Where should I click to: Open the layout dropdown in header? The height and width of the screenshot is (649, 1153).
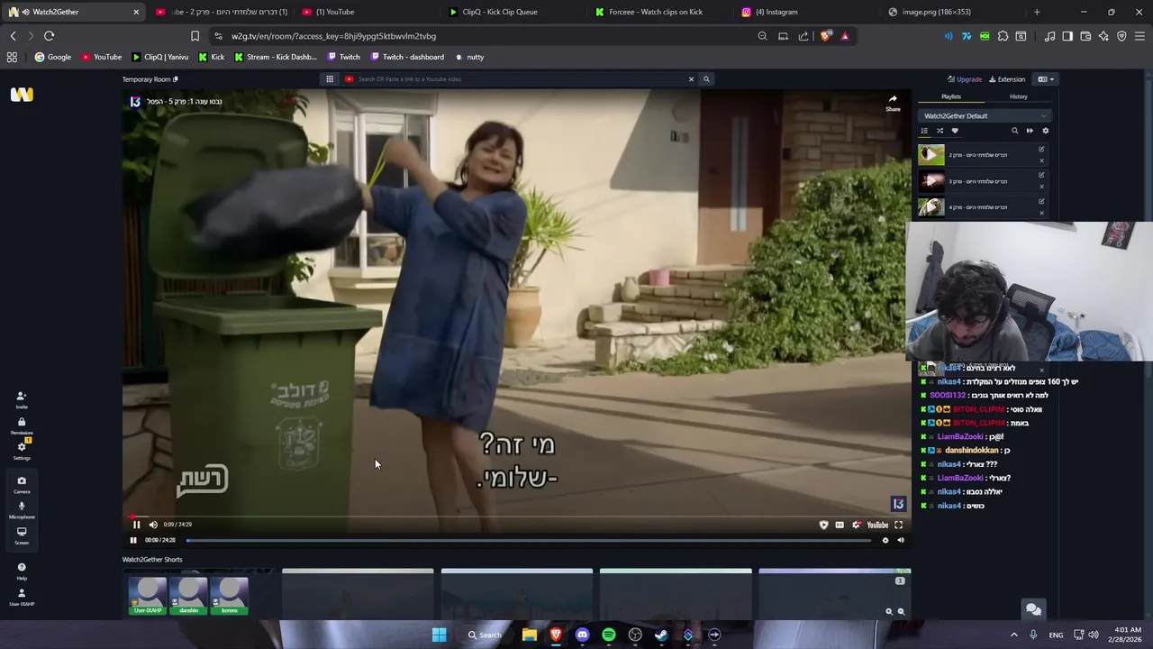1045,79
